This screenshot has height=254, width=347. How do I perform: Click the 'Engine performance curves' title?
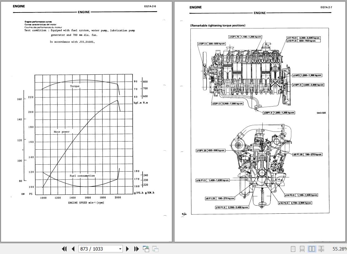(x=38, y=22)
